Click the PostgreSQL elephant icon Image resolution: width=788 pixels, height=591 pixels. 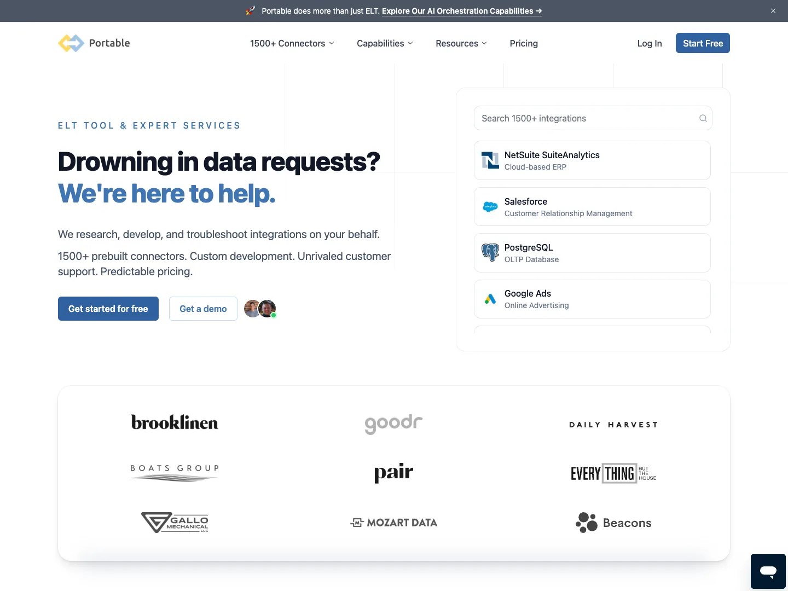click(490, 253)
